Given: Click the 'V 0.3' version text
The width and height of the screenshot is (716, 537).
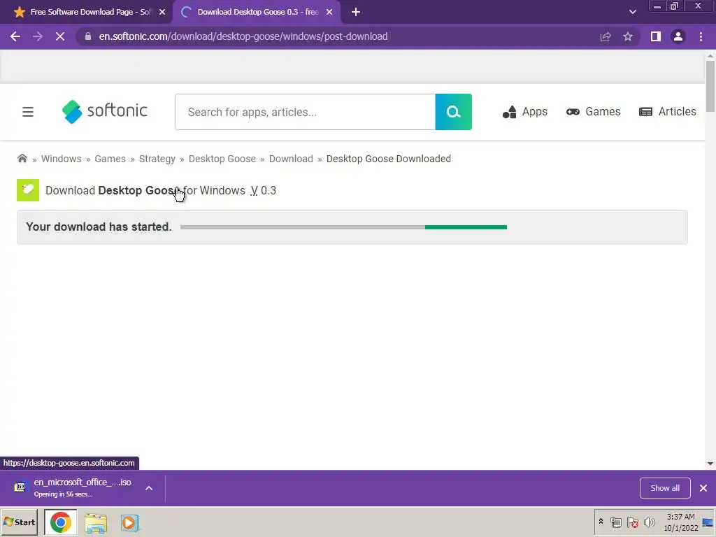Looking at the screenshot, I should pyautogui.click(x=264, y=190).
